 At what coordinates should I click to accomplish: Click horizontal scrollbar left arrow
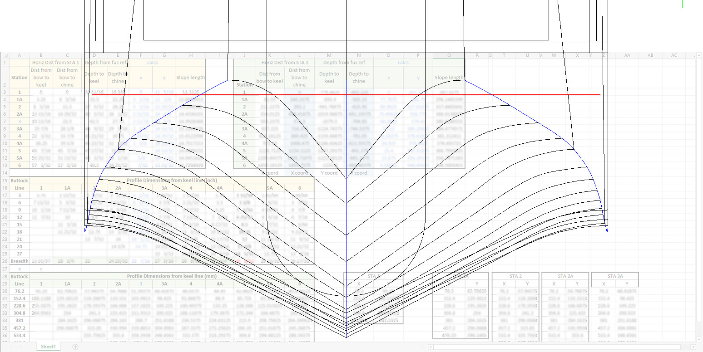(x=431, y=347)
